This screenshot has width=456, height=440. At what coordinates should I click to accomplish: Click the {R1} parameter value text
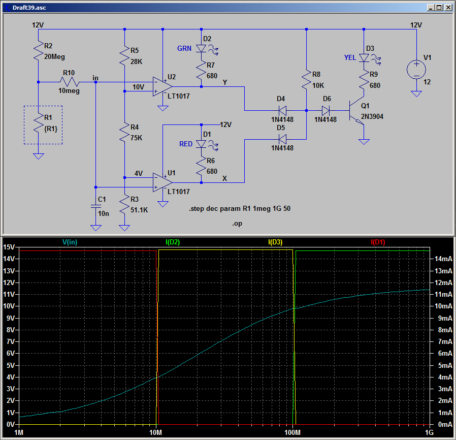tap(51, 129)
